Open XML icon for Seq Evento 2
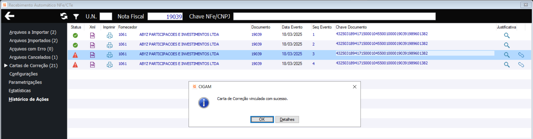 (92, 45)
